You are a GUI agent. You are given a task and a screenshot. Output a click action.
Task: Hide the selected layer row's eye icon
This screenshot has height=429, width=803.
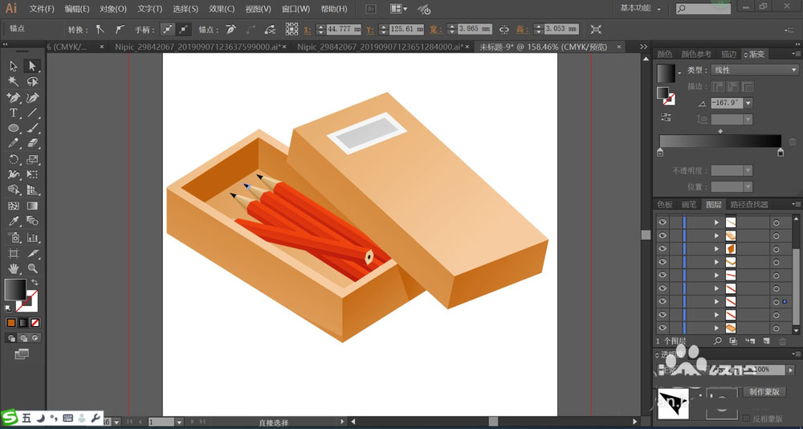pos(662,301)
